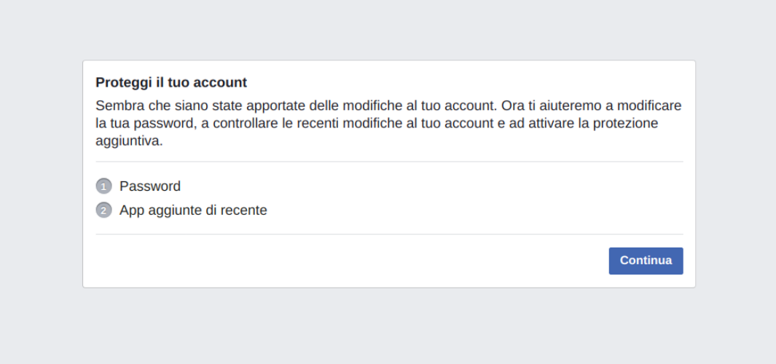This screenshot has width=776, height=364.
Task: Click the second line starting with la tua password
Action: click(x=377, y=124)
